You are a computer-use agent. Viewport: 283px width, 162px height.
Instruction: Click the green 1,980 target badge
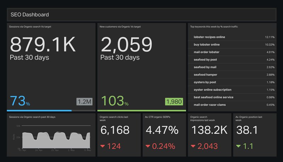pyautogui.click(x=173, y=102)
